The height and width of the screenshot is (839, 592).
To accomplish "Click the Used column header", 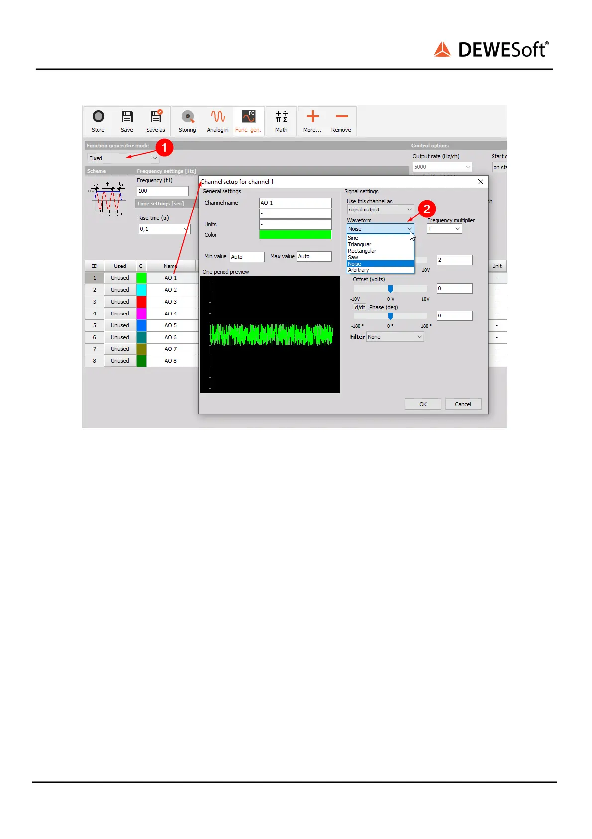I will [120, 266].
